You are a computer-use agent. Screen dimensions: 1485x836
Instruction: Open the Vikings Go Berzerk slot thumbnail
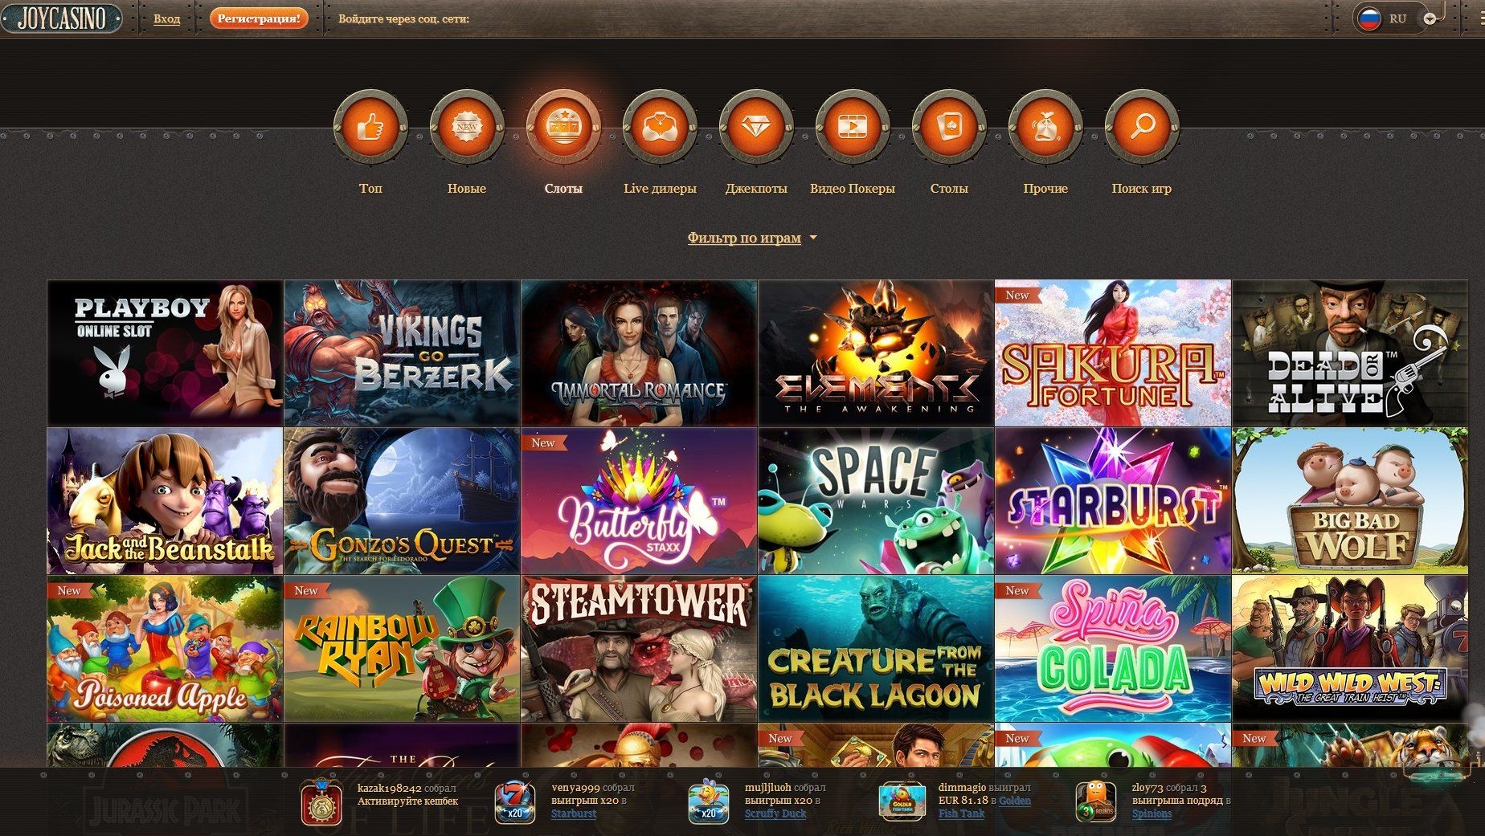(400, 351)
